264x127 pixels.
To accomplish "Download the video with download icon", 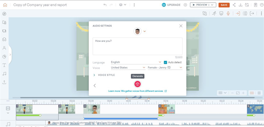I will [x=241, y=5].
